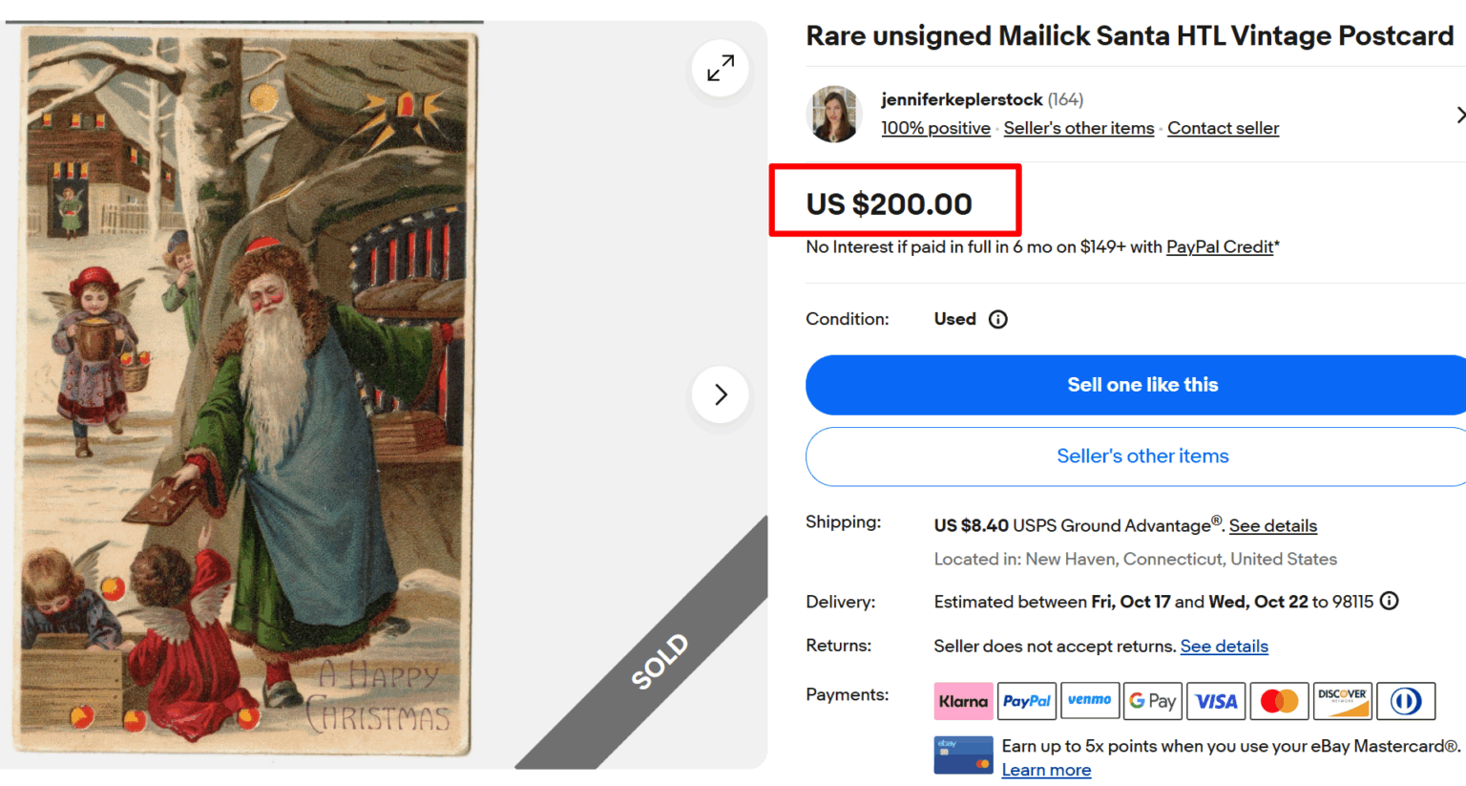Open the Seller's other items button

[1141, 457]
